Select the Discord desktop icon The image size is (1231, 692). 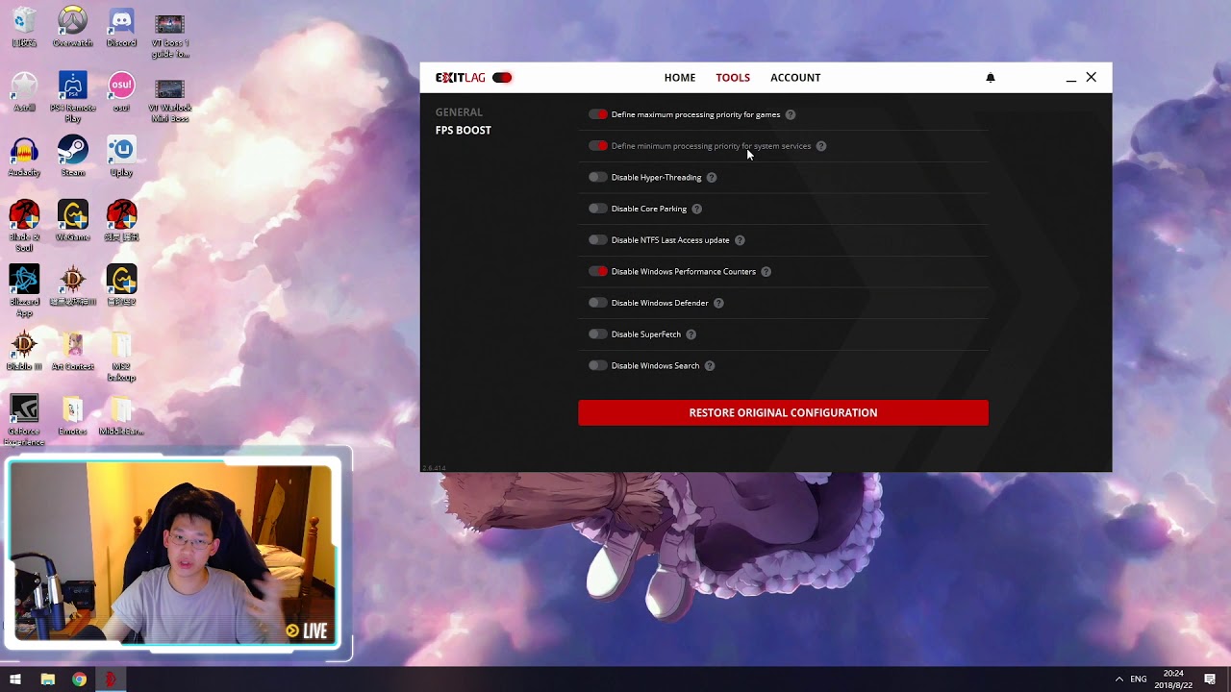coord(121,27)
